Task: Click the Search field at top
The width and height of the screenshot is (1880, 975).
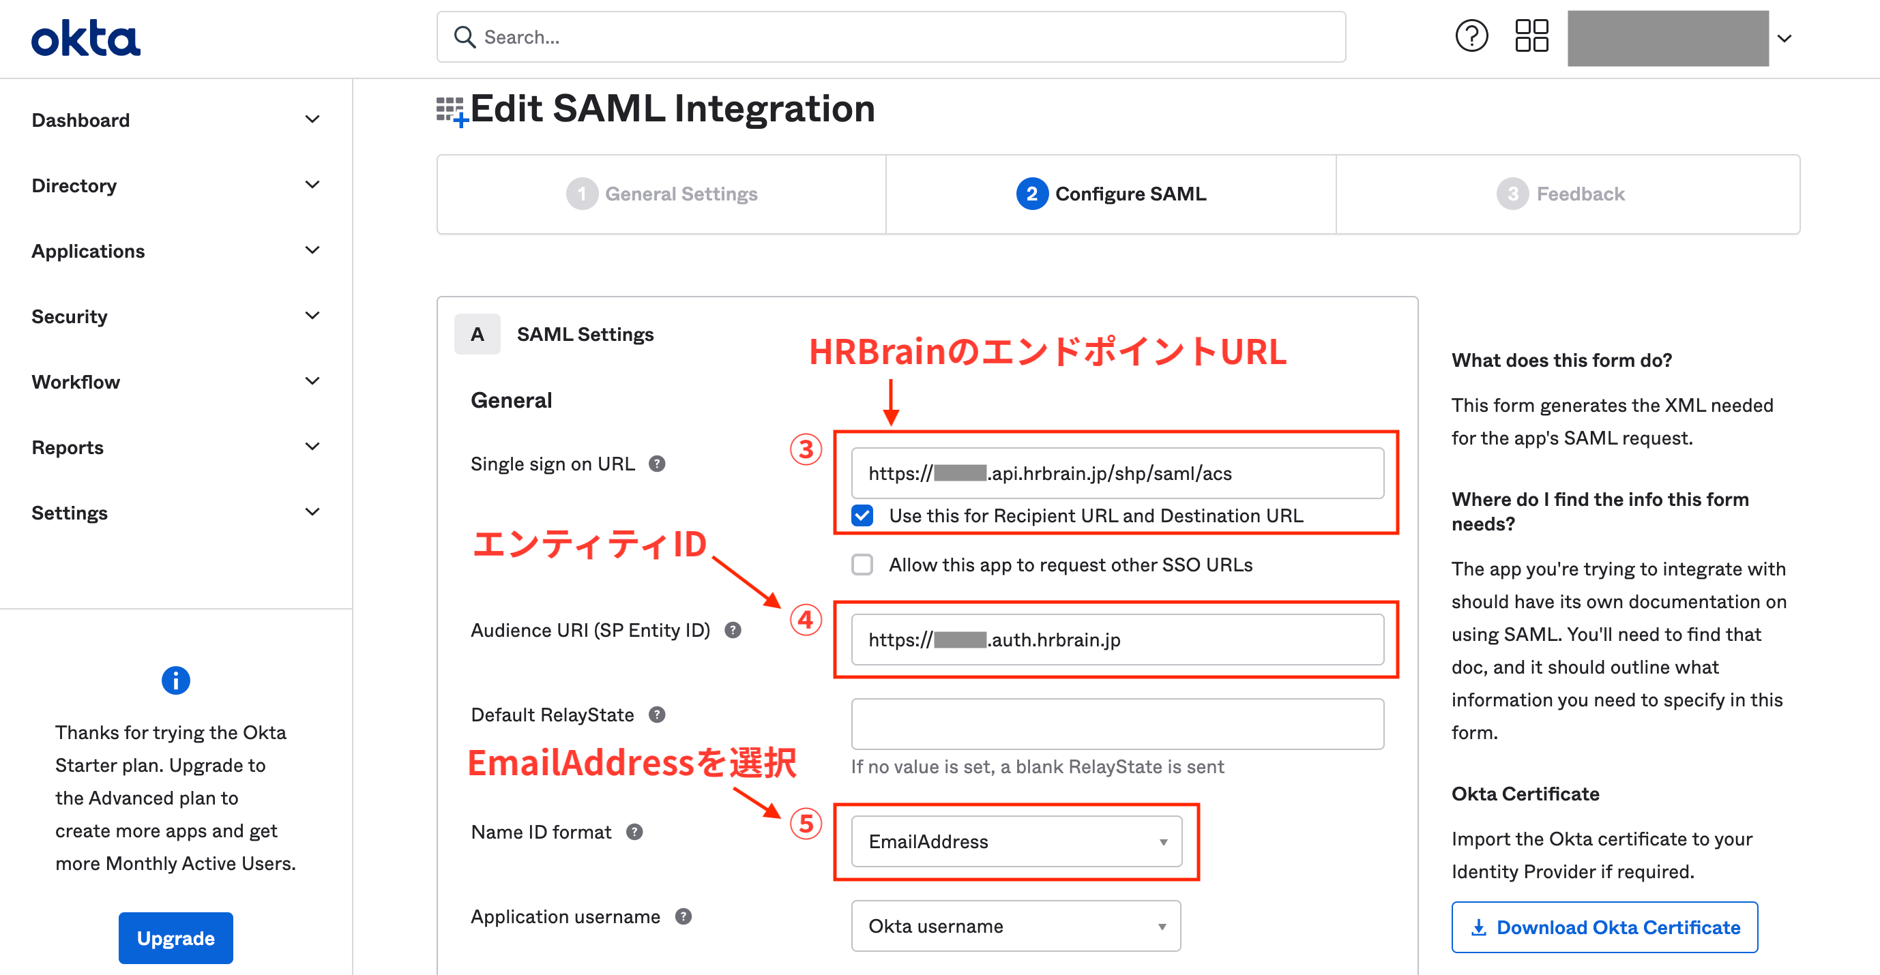Action: coord(891,36)
